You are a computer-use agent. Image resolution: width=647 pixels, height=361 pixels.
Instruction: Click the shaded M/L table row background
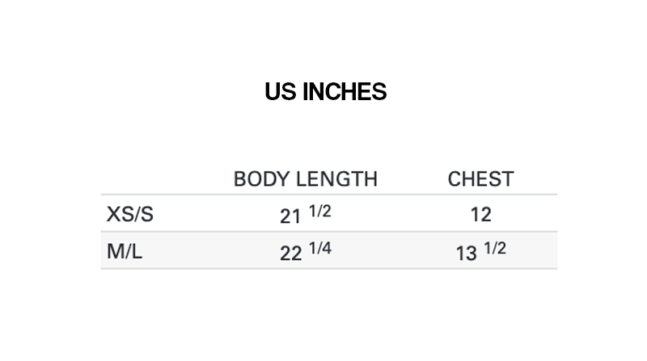329,250
